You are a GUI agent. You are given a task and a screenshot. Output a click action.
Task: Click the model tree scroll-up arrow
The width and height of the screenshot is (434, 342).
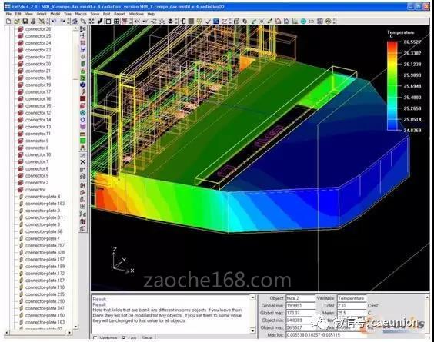point(75,28)
